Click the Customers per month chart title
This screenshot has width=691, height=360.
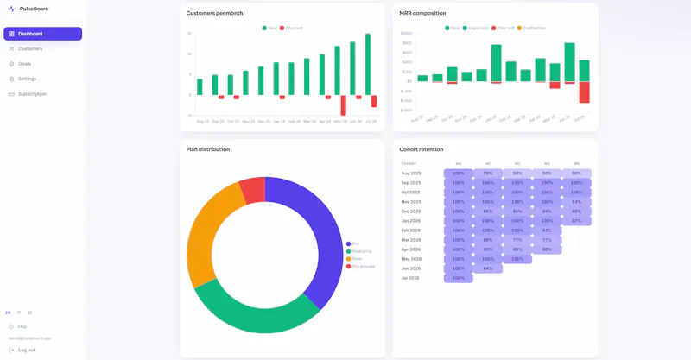(214, 13)
